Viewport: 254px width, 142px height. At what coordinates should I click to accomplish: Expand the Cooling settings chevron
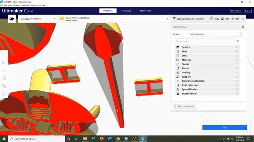coord(237,73)
